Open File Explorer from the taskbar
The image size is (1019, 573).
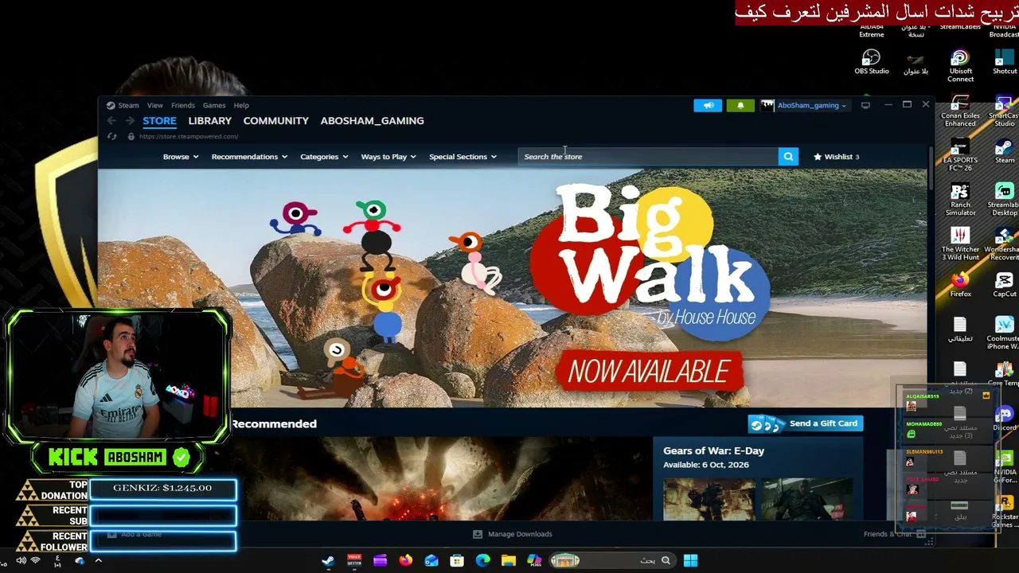click(x=509, y=560)
